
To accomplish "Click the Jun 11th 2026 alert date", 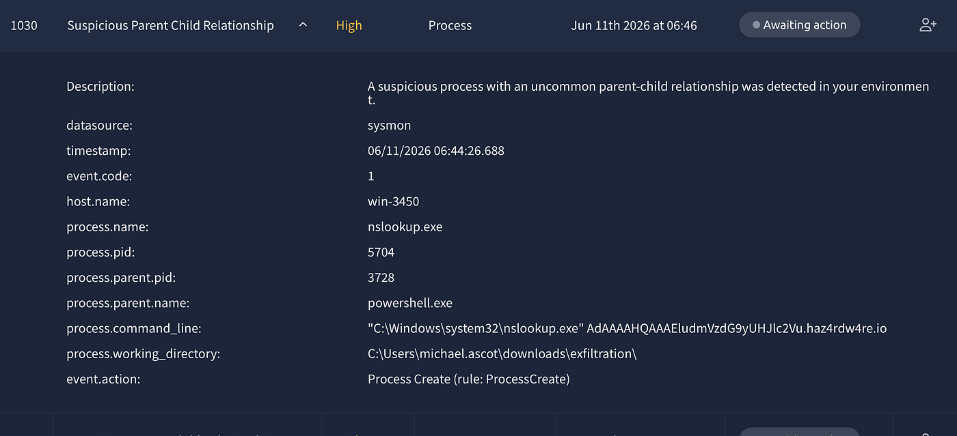I will [634, 25].
